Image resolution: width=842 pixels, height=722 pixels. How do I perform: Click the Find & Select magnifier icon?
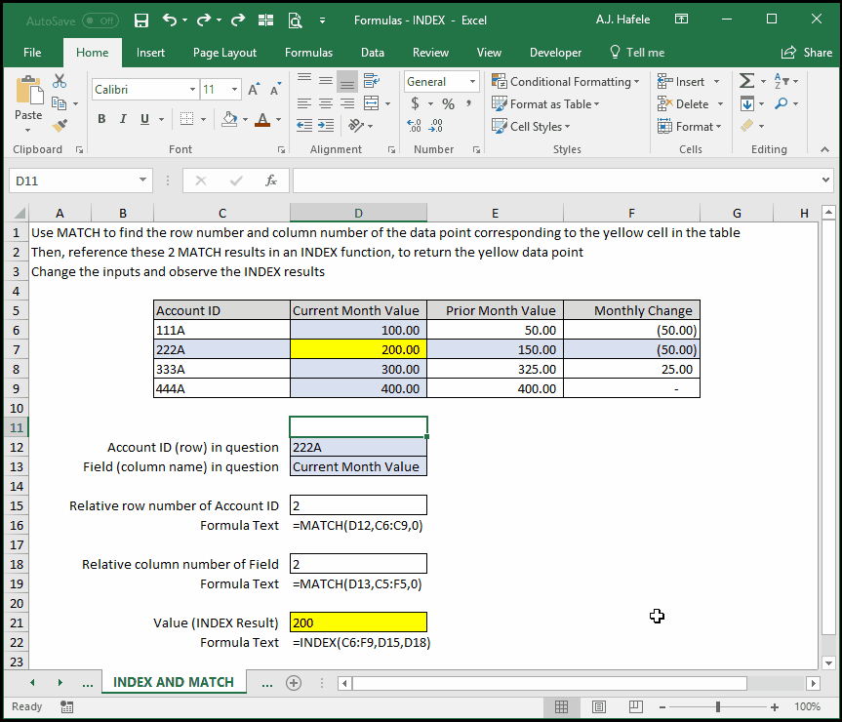[x=782, y=103]
